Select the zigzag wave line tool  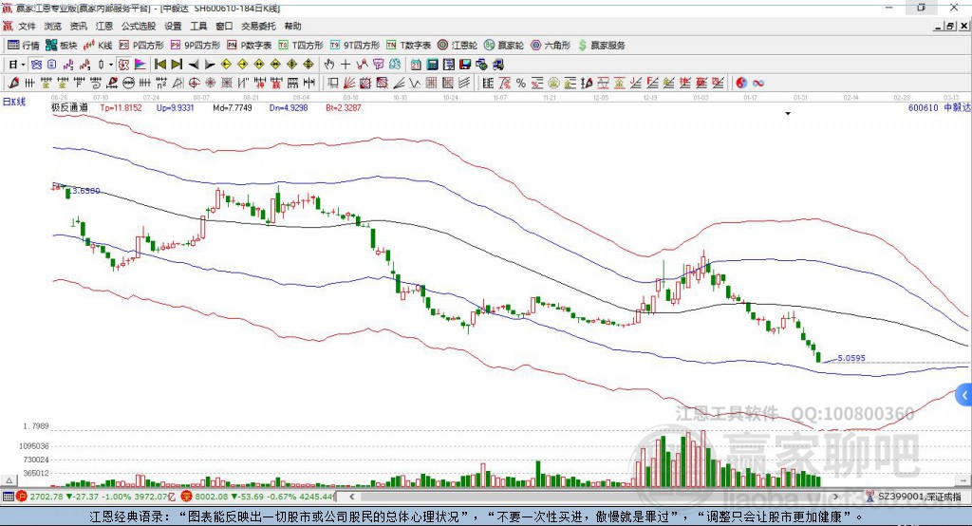[416, 84]
